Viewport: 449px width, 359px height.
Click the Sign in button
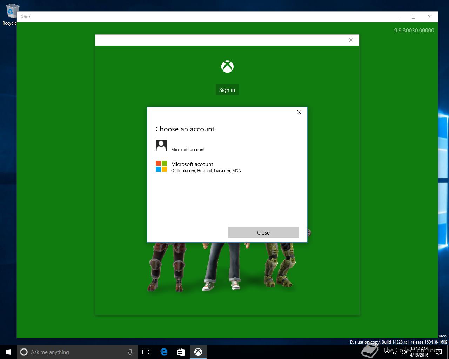[227, 90]
